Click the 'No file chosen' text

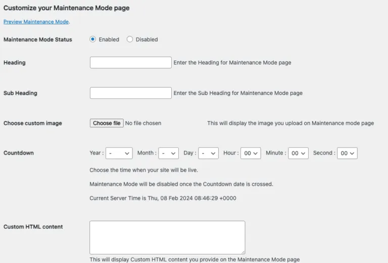pyautogui.click(x=143, y=123)
